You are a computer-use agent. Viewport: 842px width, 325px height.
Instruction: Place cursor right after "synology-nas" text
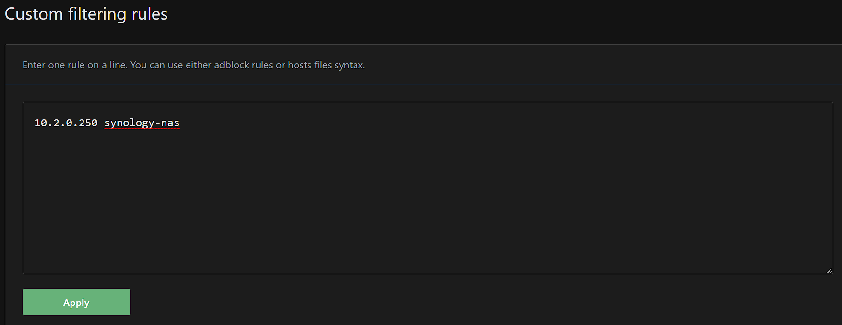tap(180, 123)
